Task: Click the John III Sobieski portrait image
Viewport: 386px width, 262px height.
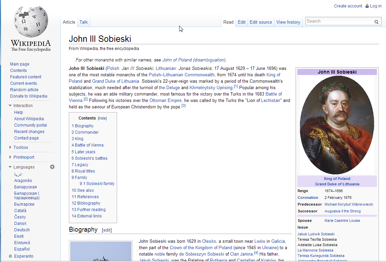Action: (337, 125)
